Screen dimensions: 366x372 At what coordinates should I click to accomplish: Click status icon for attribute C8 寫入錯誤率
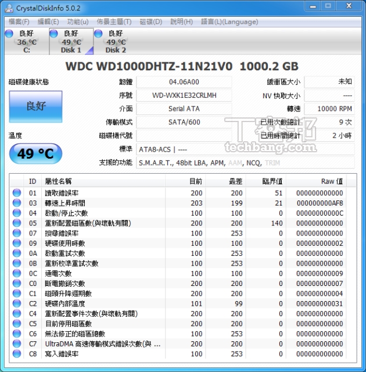tap(17, 354)
